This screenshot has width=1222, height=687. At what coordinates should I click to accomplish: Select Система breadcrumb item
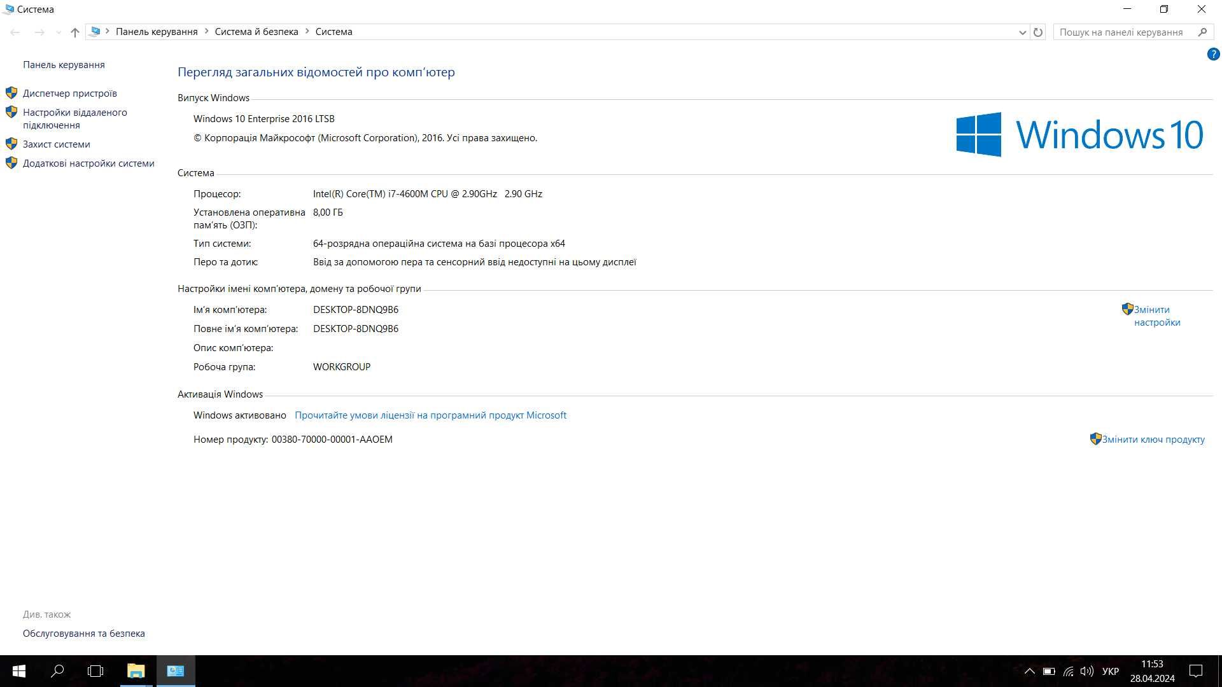(334, 32)
